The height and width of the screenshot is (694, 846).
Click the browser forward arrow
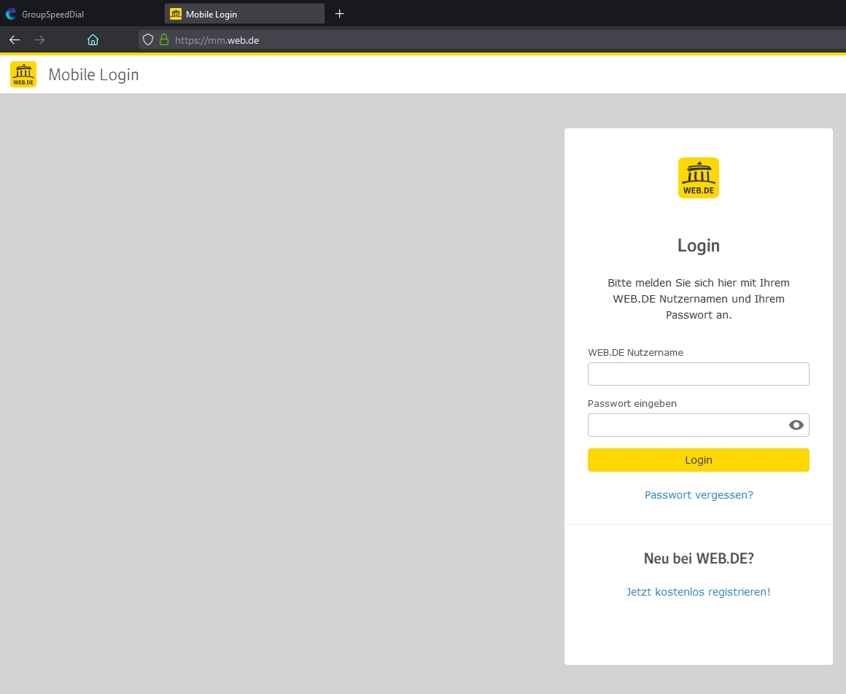[39, 40]
